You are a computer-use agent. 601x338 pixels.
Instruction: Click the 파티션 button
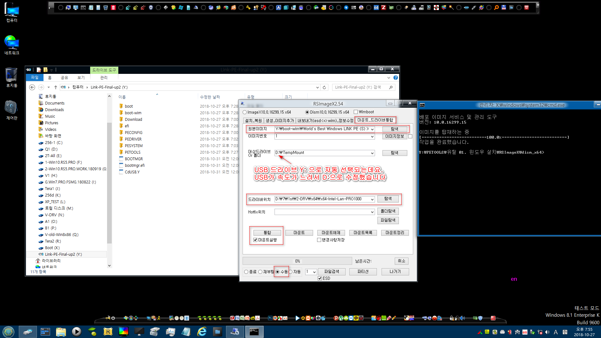[x=363, y=272]
